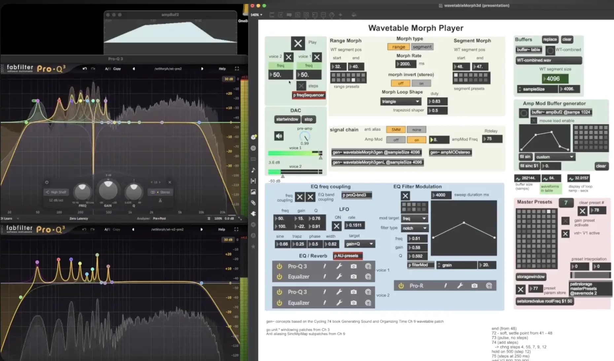Open Max sidebar paperclip icon

point(253,203)
